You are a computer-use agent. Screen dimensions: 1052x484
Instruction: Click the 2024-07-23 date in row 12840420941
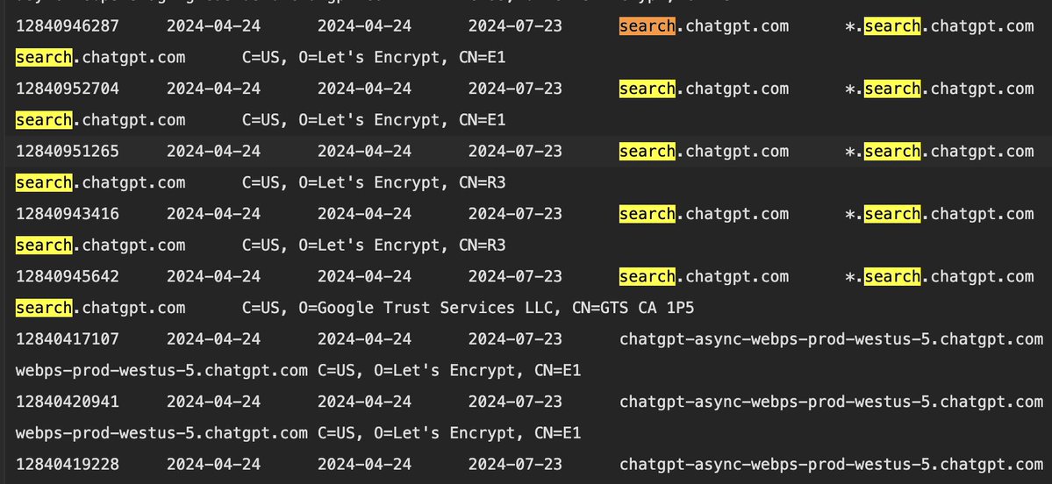pyautogui.click(x=515, y=402)
